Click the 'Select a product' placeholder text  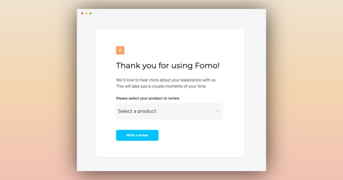(x=137, y=111)
